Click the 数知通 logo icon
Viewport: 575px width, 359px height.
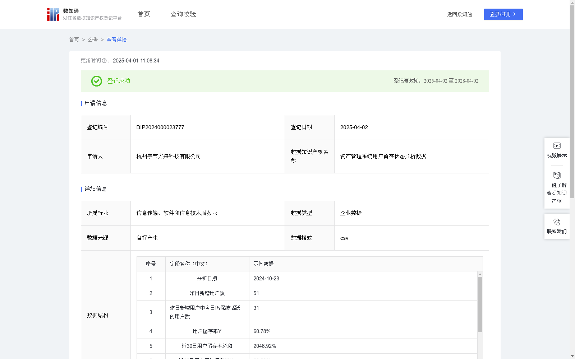tap(53, 14)
